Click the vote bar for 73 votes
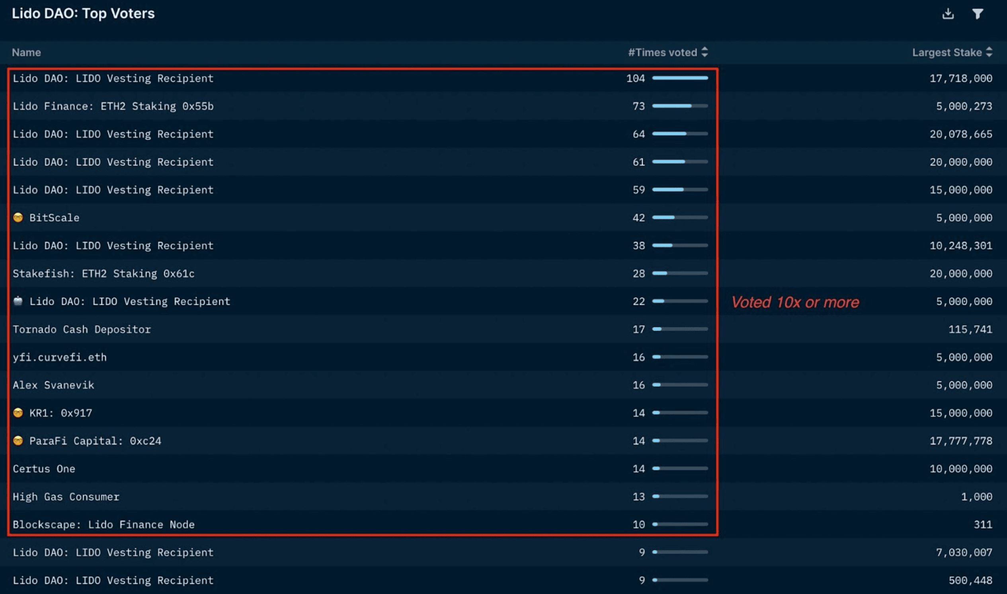Image resolution: width=1007 pixels, height=594 pixels. [680, 106]
